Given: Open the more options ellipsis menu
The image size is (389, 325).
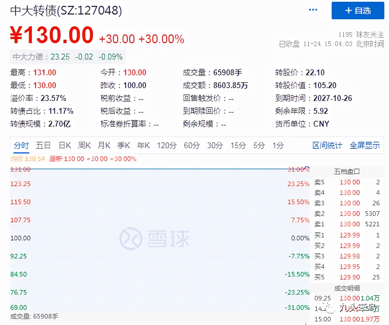Looking at the screenshot, I should tap(313, 10).
